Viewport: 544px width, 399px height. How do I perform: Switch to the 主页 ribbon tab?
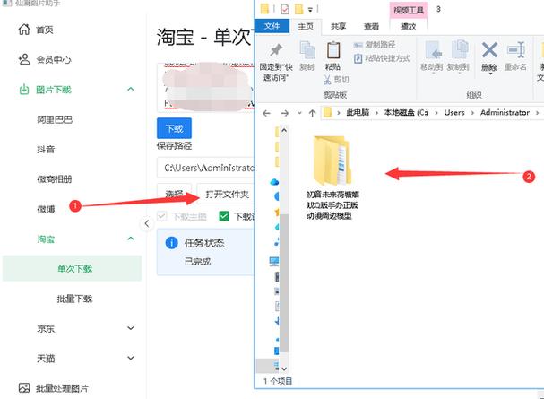(306, 26)
